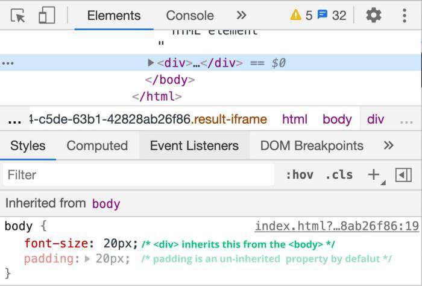Open DevTools settings gear

[374, 15]
